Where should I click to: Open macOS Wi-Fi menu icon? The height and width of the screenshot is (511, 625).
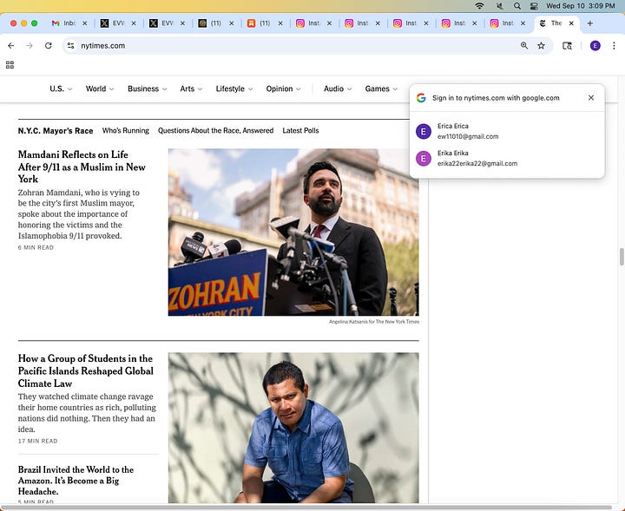point(479,6)
